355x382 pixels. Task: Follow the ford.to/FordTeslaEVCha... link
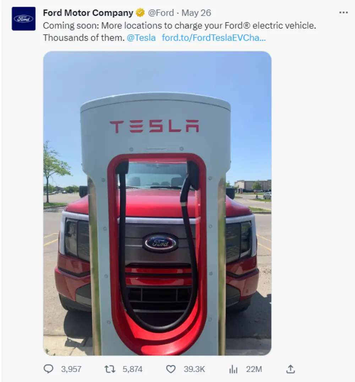(214, 38)
